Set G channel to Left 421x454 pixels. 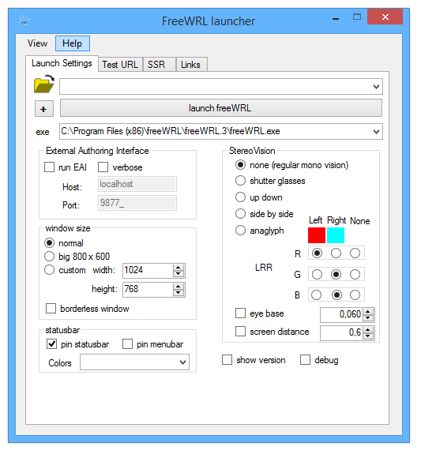point(317,274)
